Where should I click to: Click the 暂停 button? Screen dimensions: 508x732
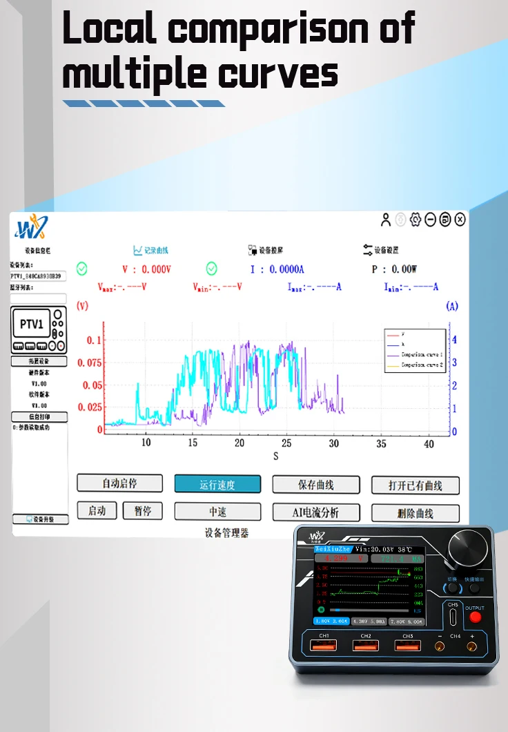pyautogui.click(x=143, y=511)
